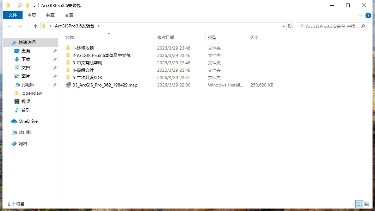Open the .openclaw folder in sidebar
Viewport: 375px width, 211px height.
(x=32, y=93)
